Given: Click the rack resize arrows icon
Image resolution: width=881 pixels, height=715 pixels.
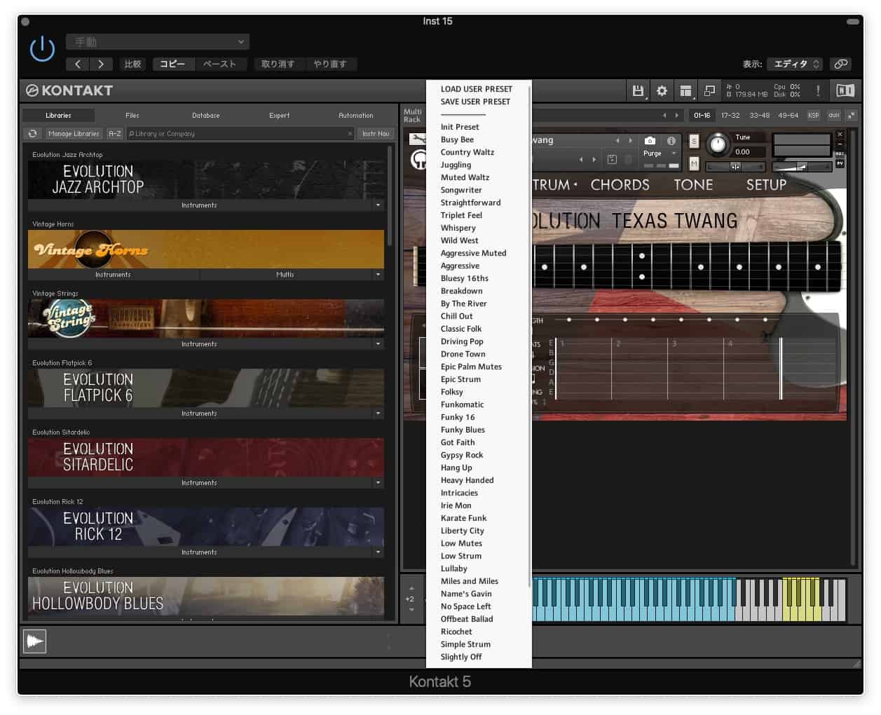Looking at the screenshot, I should (x=851, y=115).
